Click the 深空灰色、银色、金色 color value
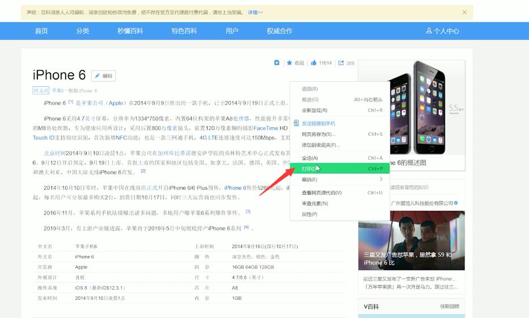The width and height of the screenshot is (529, 318). tap(256, 257)
